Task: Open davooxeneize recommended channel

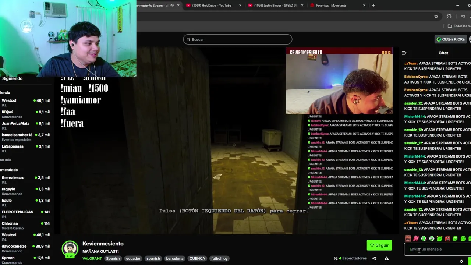Action: point(25,248)
